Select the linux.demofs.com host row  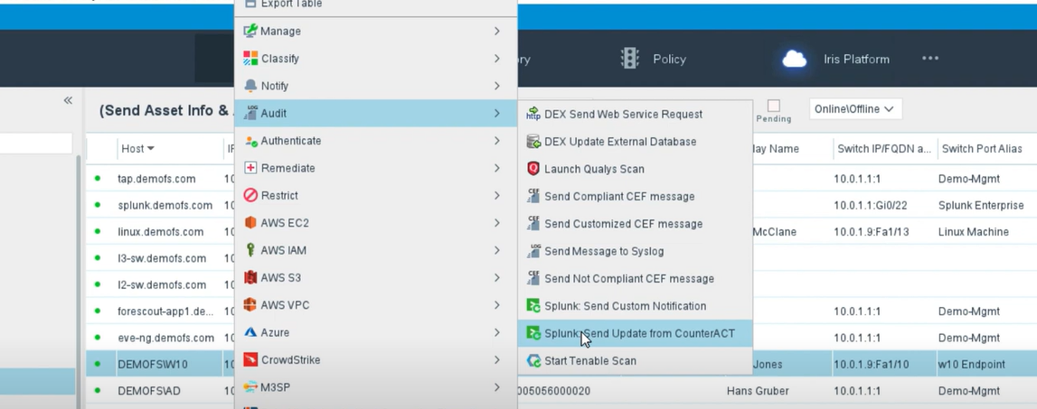161,232
